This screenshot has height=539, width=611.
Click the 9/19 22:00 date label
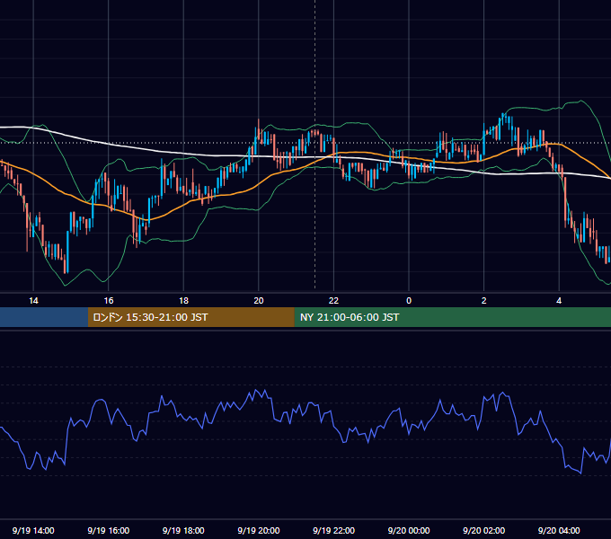[334, 530]
